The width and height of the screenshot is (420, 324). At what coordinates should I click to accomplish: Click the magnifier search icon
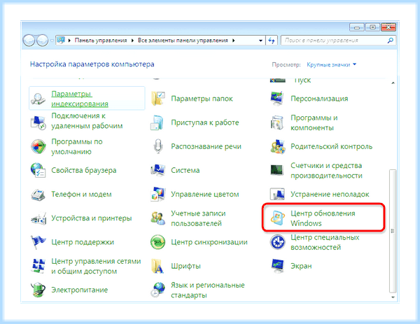click(x=391, y=41)
